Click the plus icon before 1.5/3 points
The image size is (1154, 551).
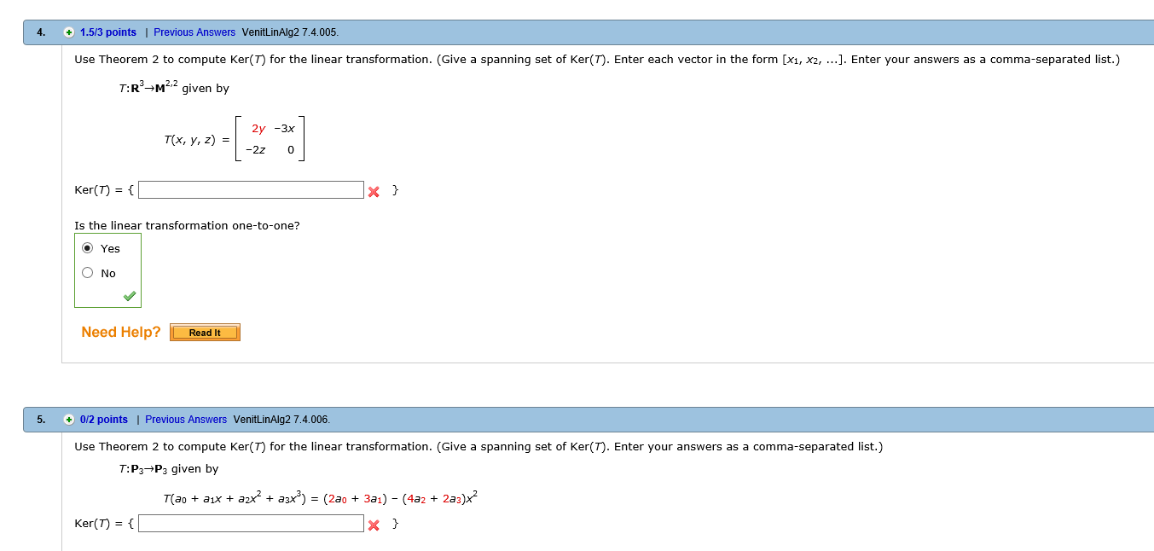click(67, 32)
